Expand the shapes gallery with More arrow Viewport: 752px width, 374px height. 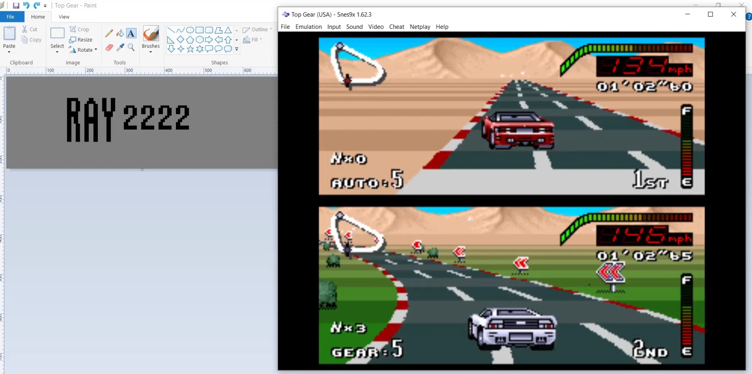[237, 49]
